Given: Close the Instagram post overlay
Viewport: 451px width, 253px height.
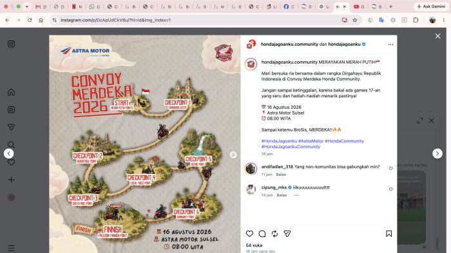Looking at the screenshot, I should click(437, 36).
